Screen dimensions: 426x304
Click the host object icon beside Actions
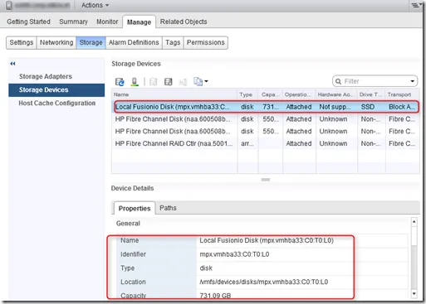pos(9,5)
